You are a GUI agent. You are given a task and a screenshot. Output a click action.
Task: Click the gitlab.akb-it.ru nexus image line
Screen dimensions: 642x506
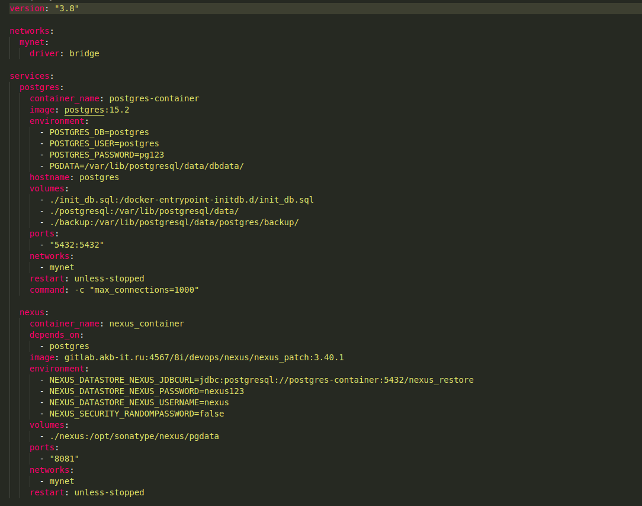[x=187, y=358]
